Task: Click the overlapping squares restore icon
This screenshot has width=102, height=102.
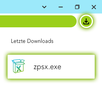Action: [x=77, y=7]
